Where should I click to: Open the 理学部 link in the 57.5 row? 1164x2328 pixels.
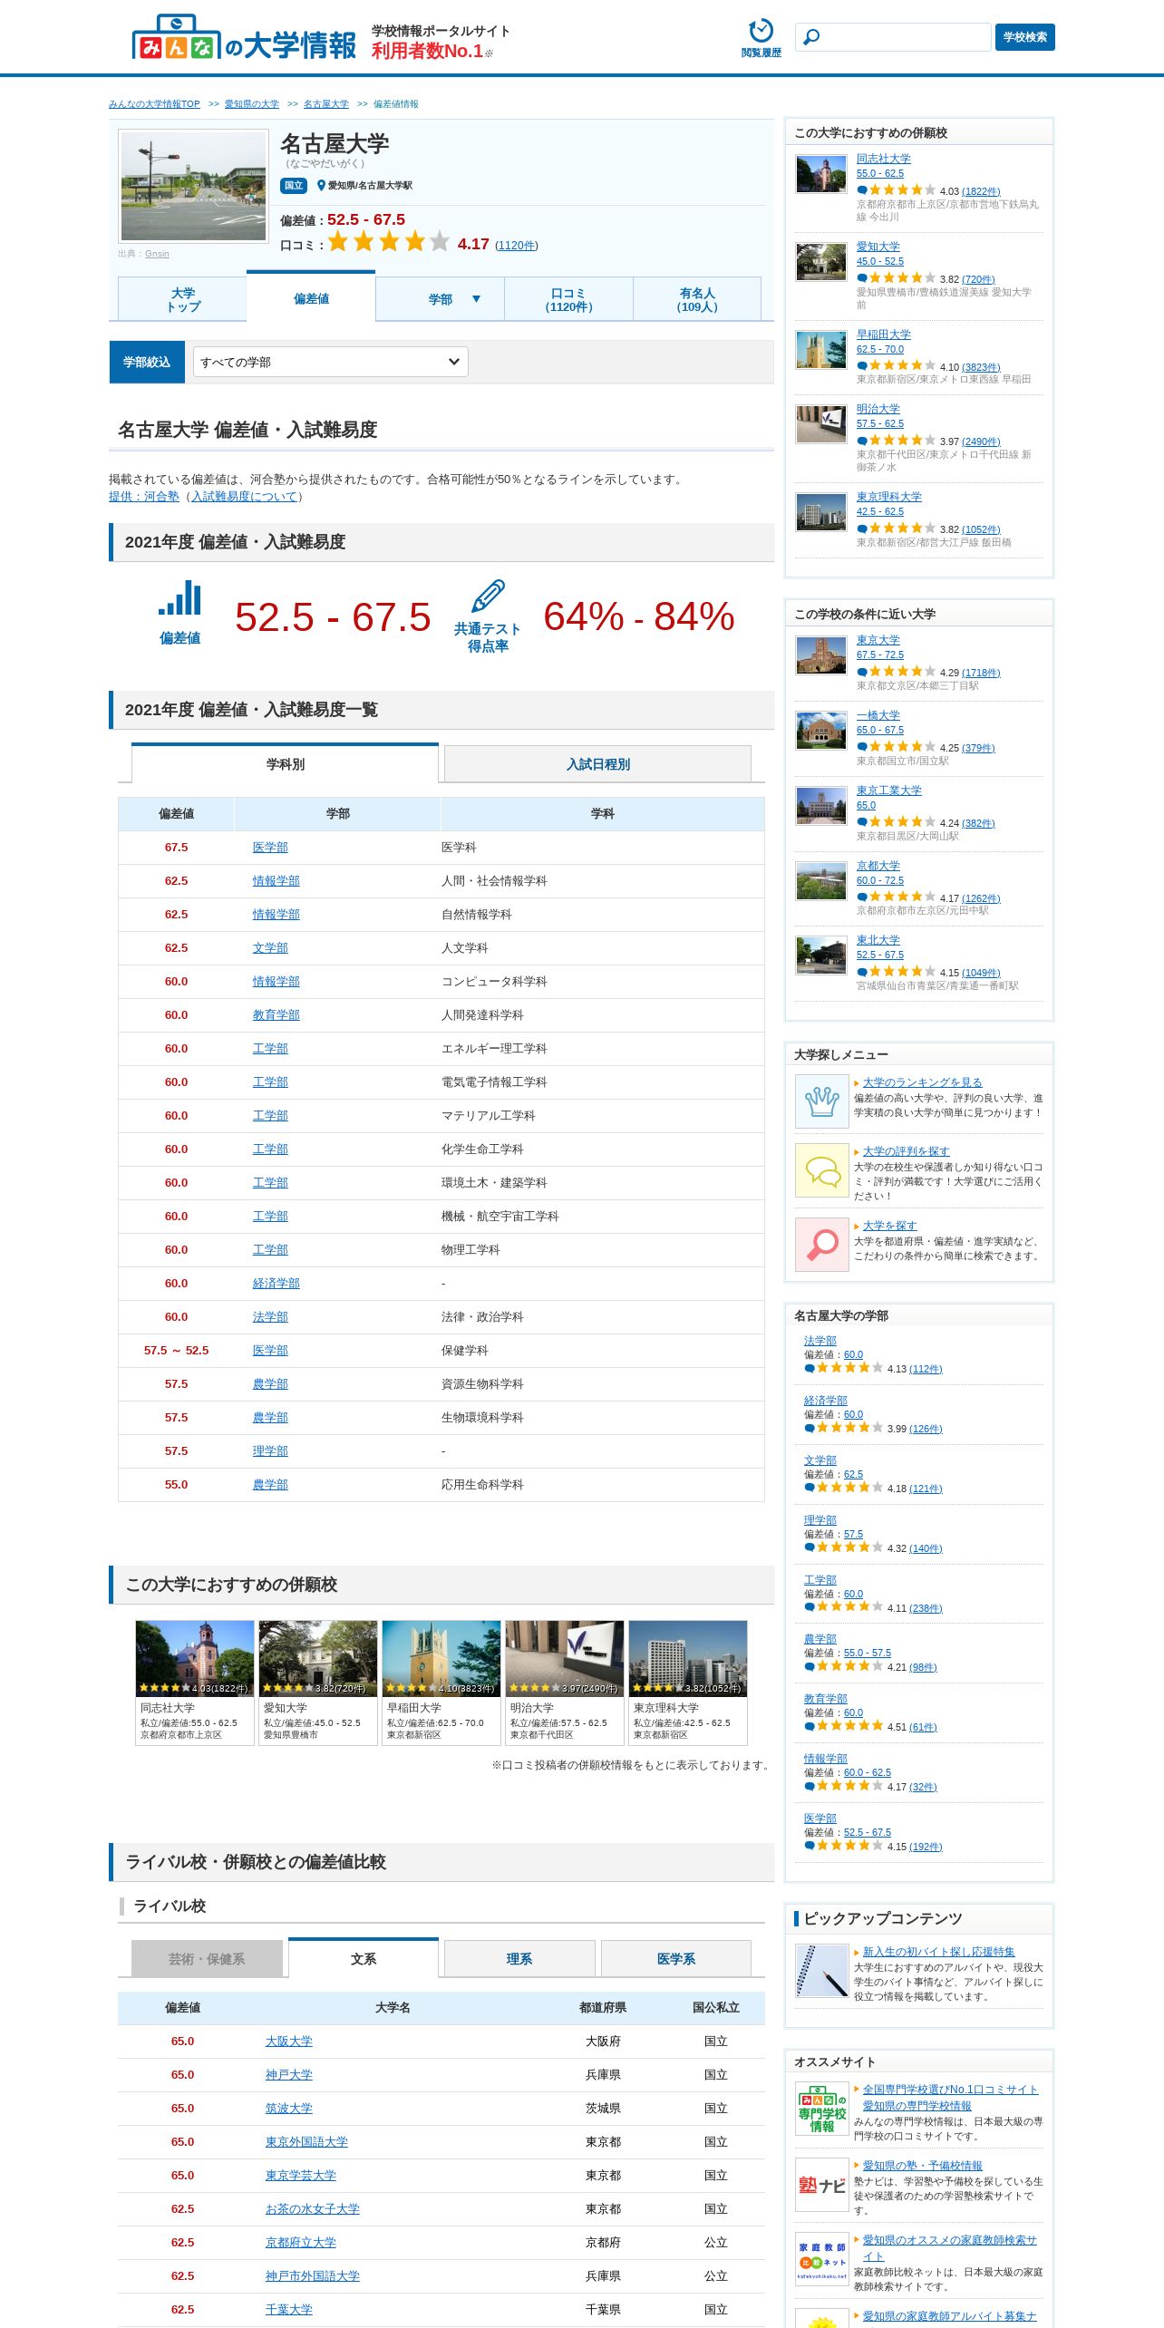coord(270,1451)
